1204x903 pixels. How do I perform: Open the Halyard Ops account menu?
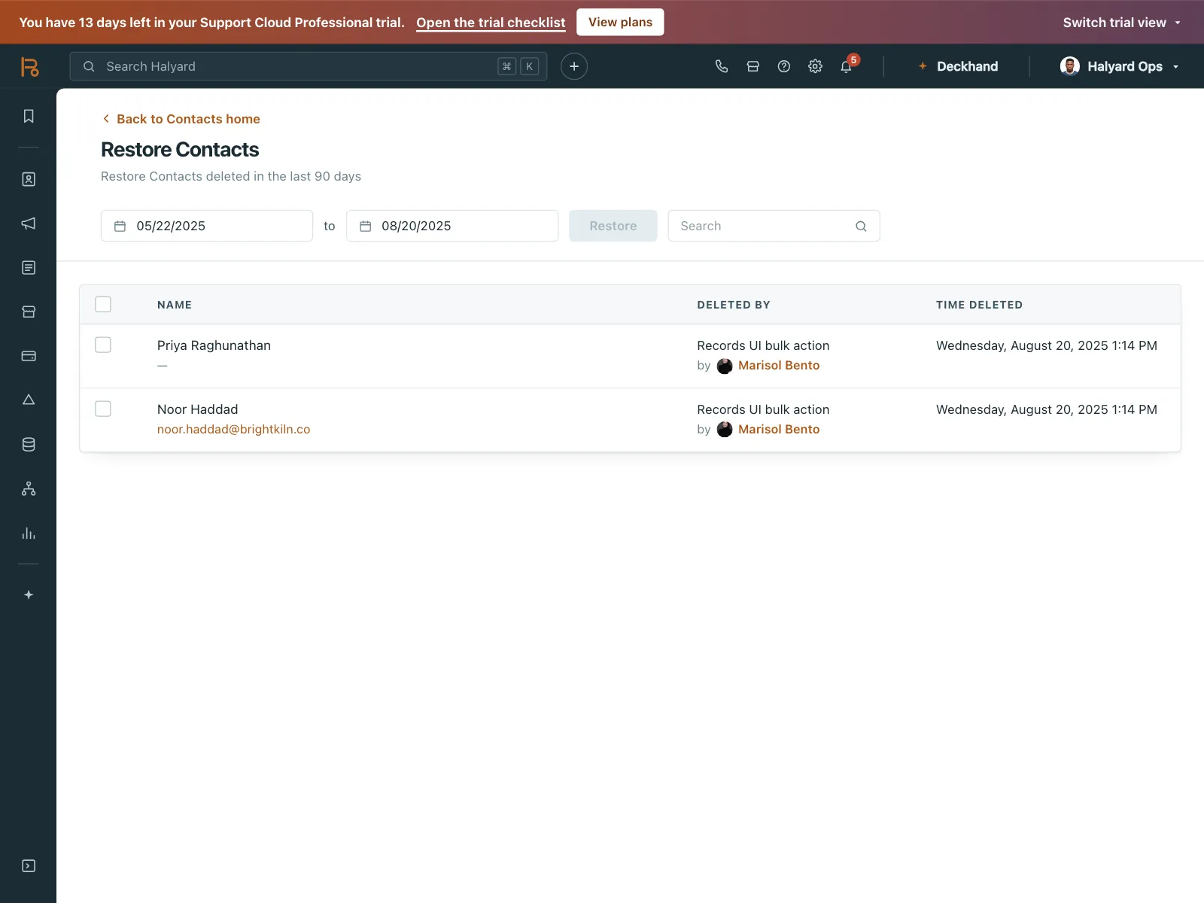click(x=1120, y=66)
